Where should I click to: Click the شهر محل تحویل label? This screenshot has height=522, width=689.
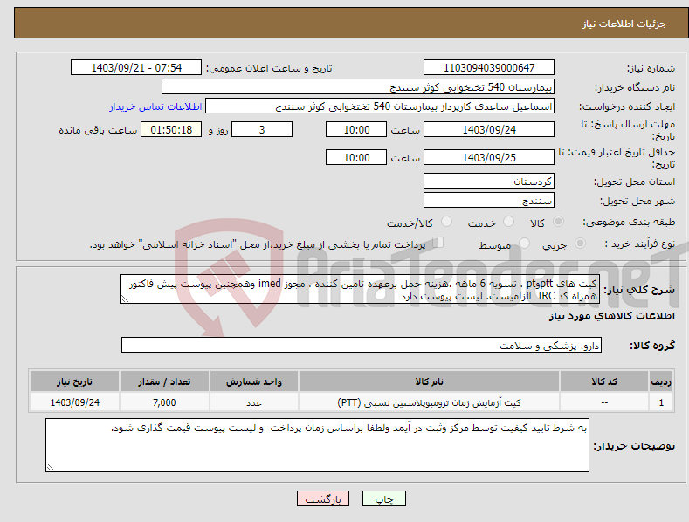tap(637, 201)
